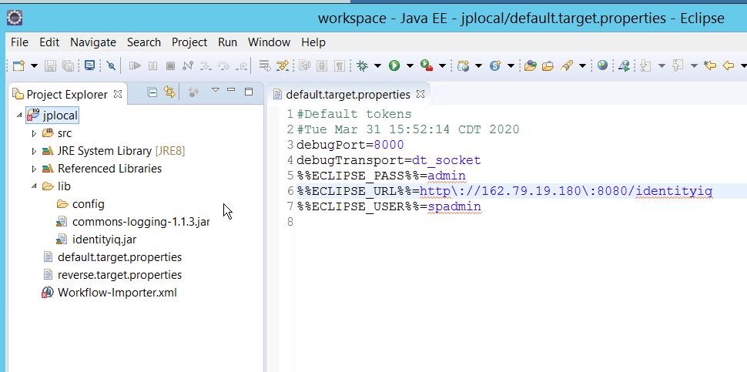Click the Next Annotation icon
The height and width of the screenshot is (372, 747).
click(645, 65)
